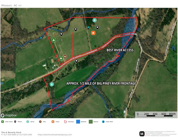Click the Spring icon at the top of the property
This screenshot has width=178, height=137.
pos(95,20)
